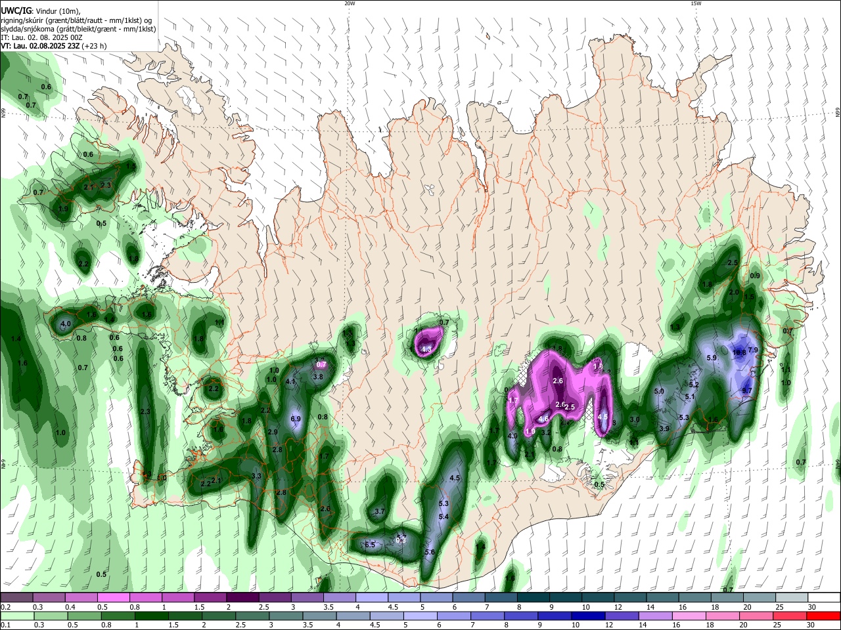Click the 5.2 precipitation value
Viewport: 841px width, 630px height.
tap(694, 385)
